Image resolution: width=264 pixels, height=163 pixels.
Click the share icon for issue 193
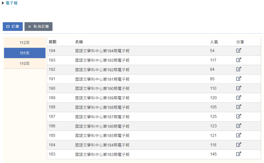click(238, 60)
